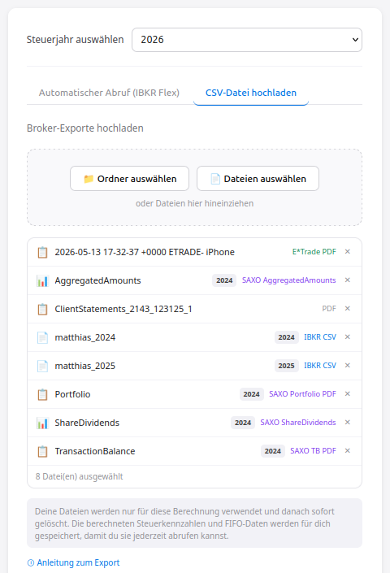
Task: Click the Broker-Exporte hochladen heading
Action: pyautogui.click(x=85, y=128)
